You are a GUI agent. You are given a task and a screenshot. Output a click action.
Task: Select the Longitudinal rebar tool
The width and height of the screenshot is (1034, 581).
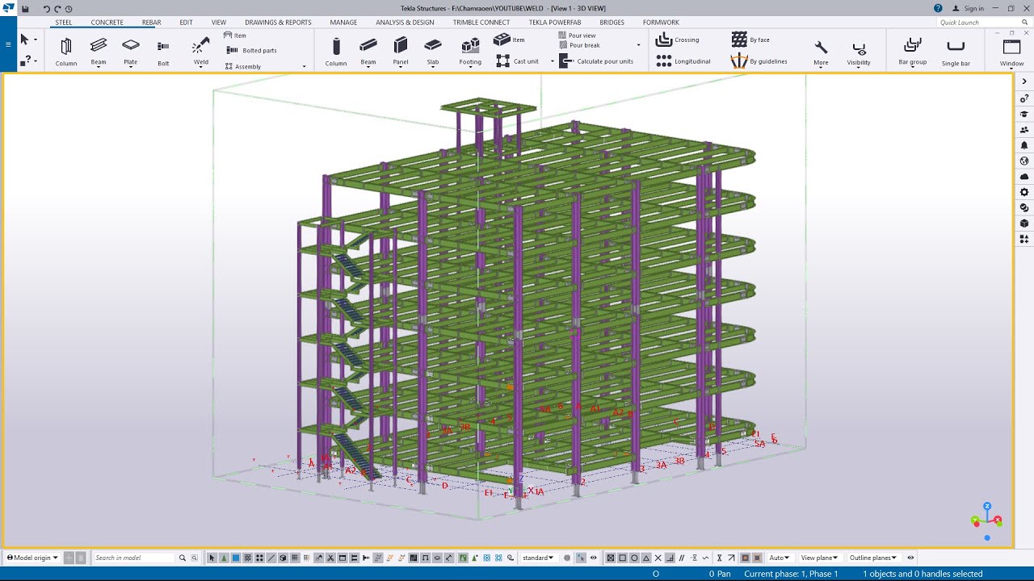tap(683, 61)
